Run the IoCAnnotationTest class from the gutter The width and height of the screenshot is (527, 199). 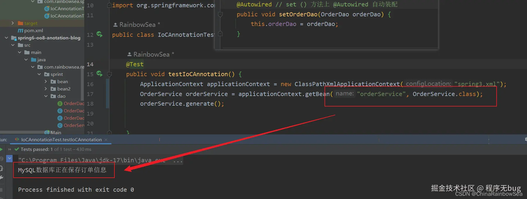(99, 34)
